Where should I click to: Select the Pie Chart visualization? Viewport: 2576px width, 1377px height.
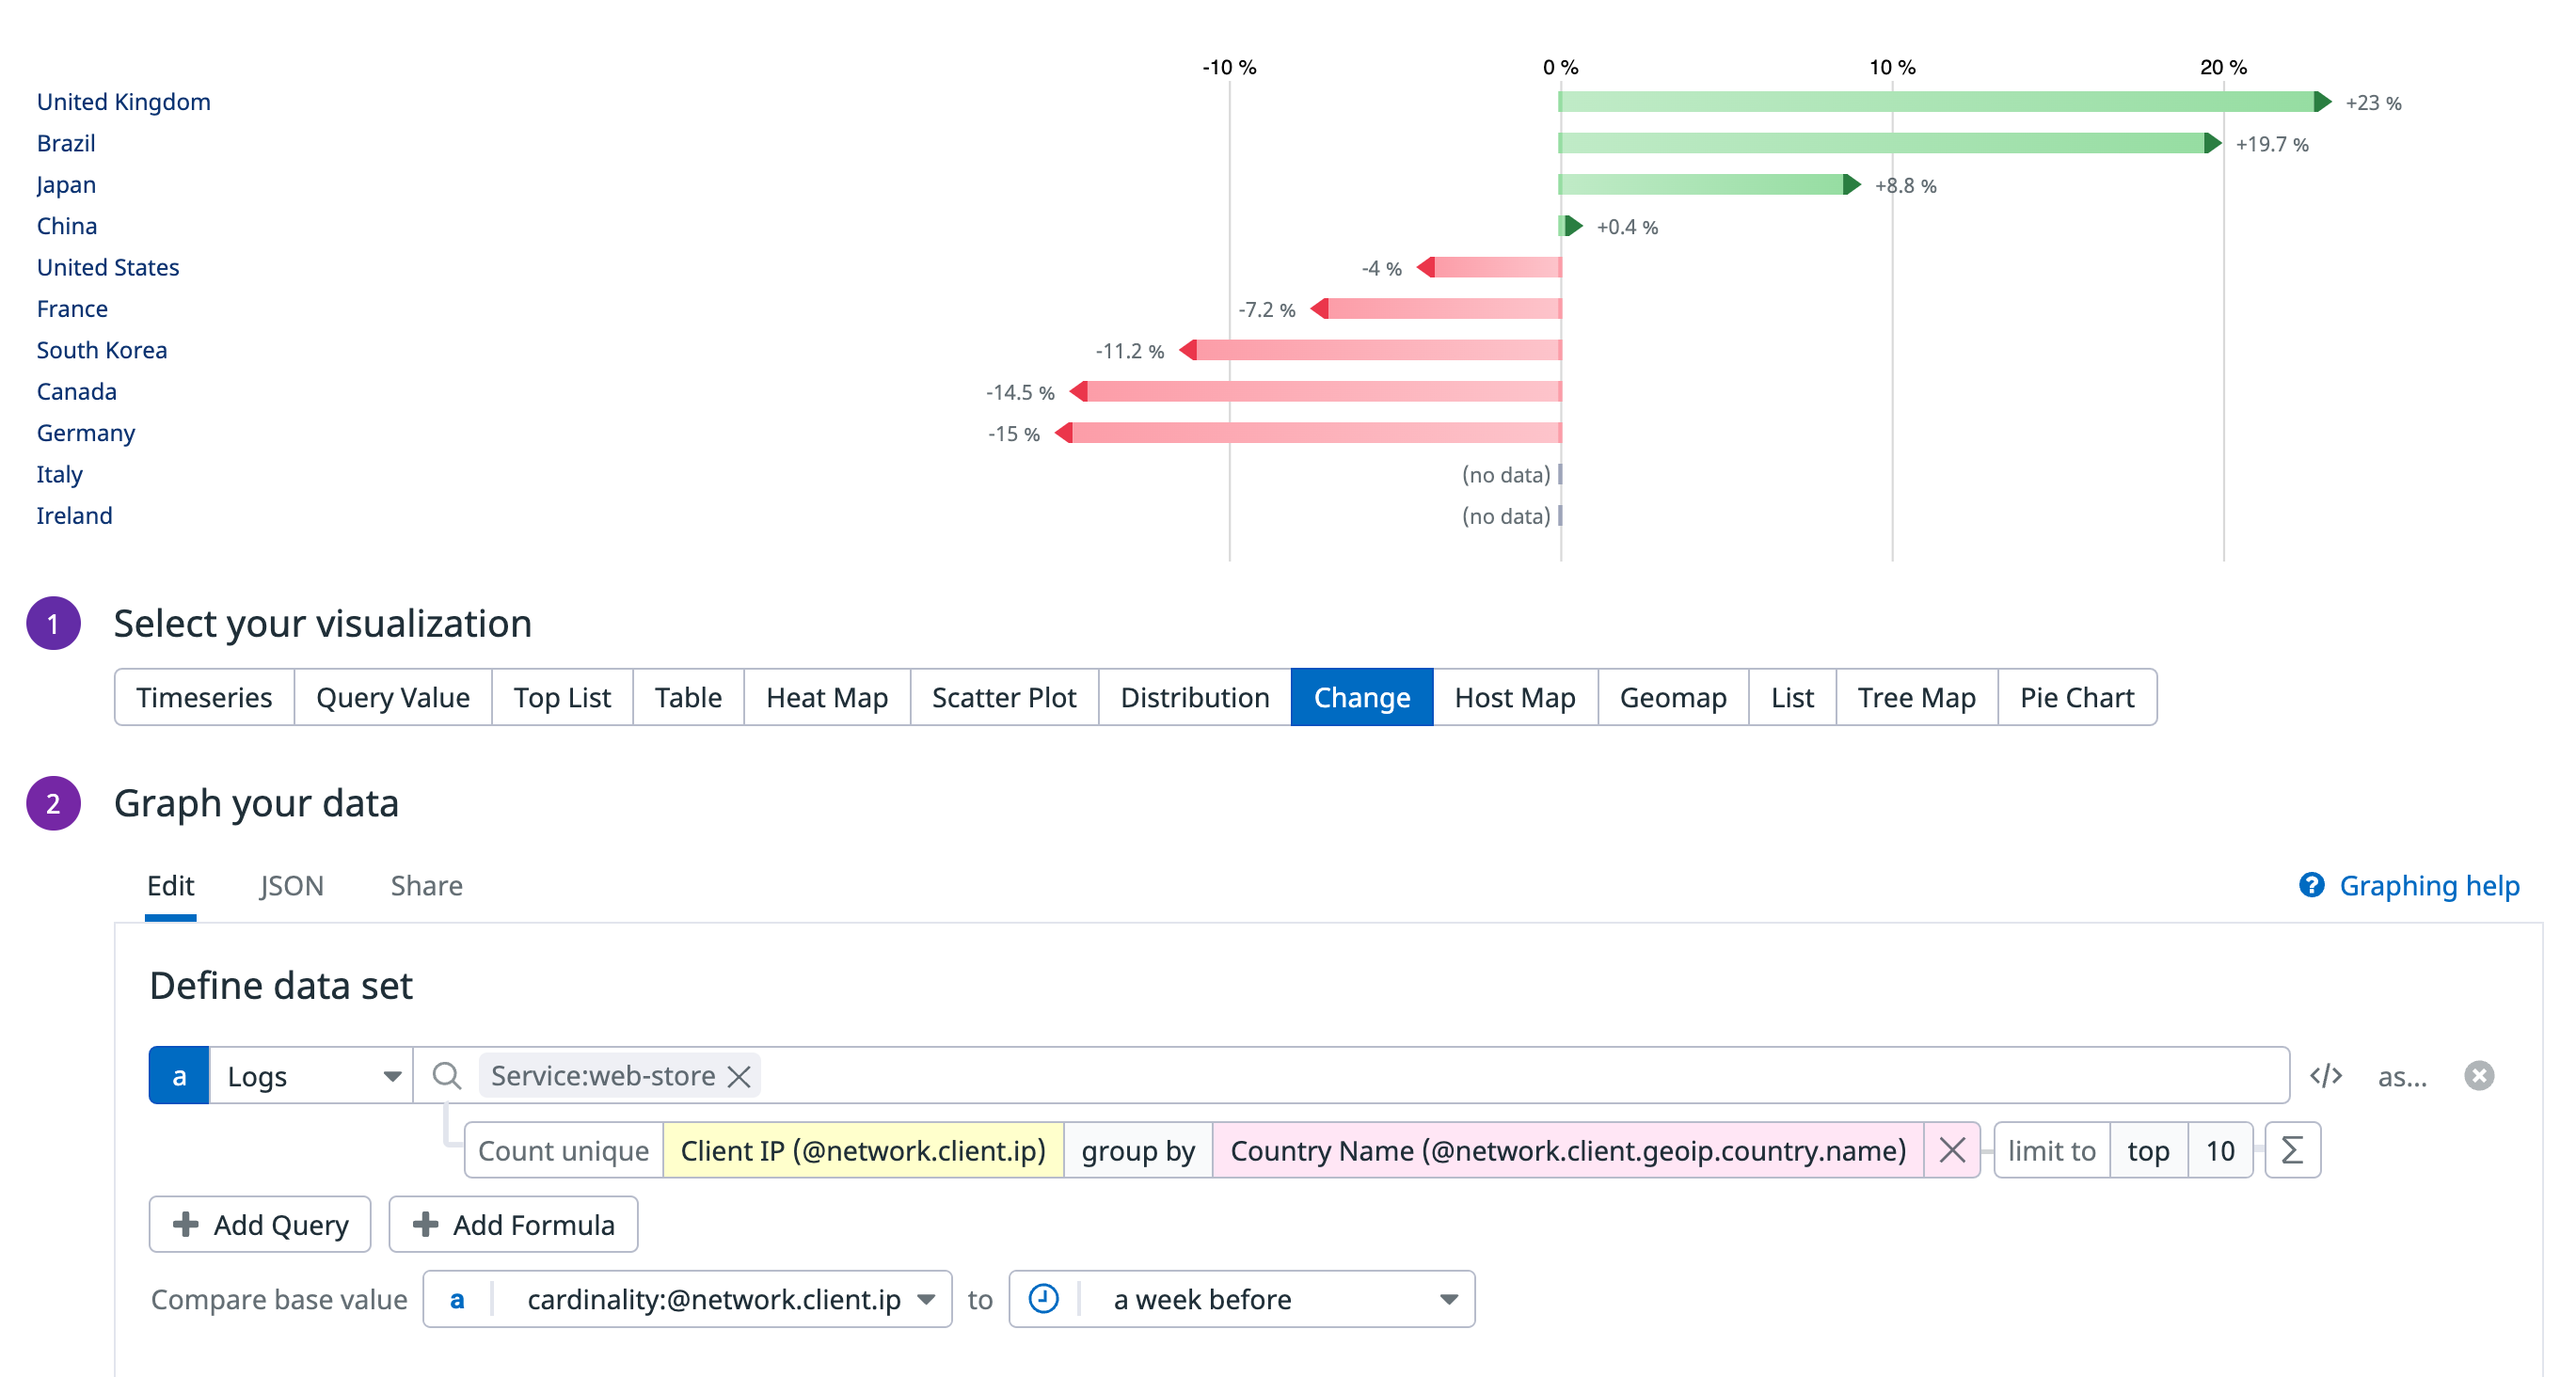coord(2076,697)
